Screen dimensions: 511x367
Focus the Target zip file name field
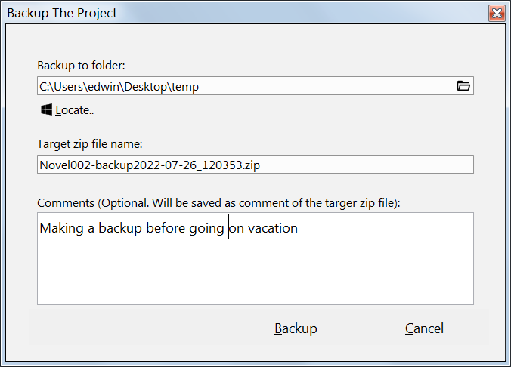[x=255, y=165]
